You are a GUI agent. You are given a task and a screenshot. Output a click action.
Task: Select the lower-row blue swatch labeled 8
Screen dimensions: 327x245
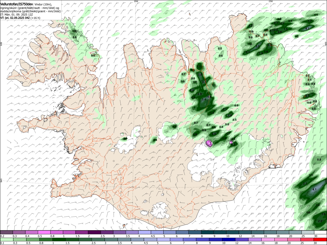[x=203, y=239]
